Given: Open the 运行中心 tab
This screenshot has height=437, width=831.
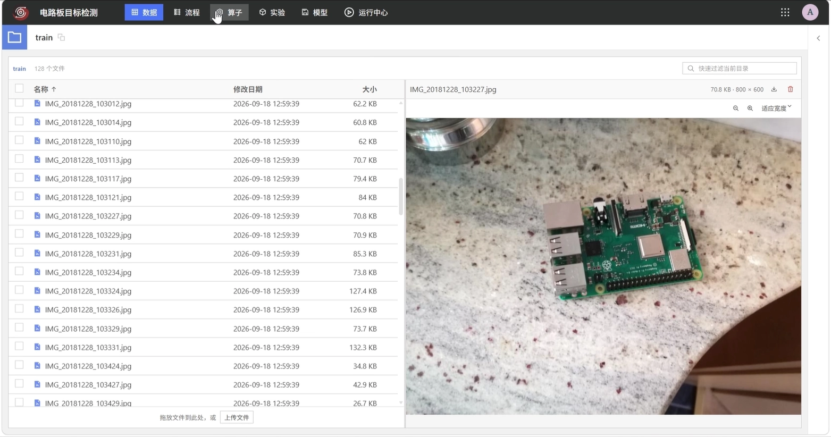Looking at the screenshot, I should click(x=366, y=12).
